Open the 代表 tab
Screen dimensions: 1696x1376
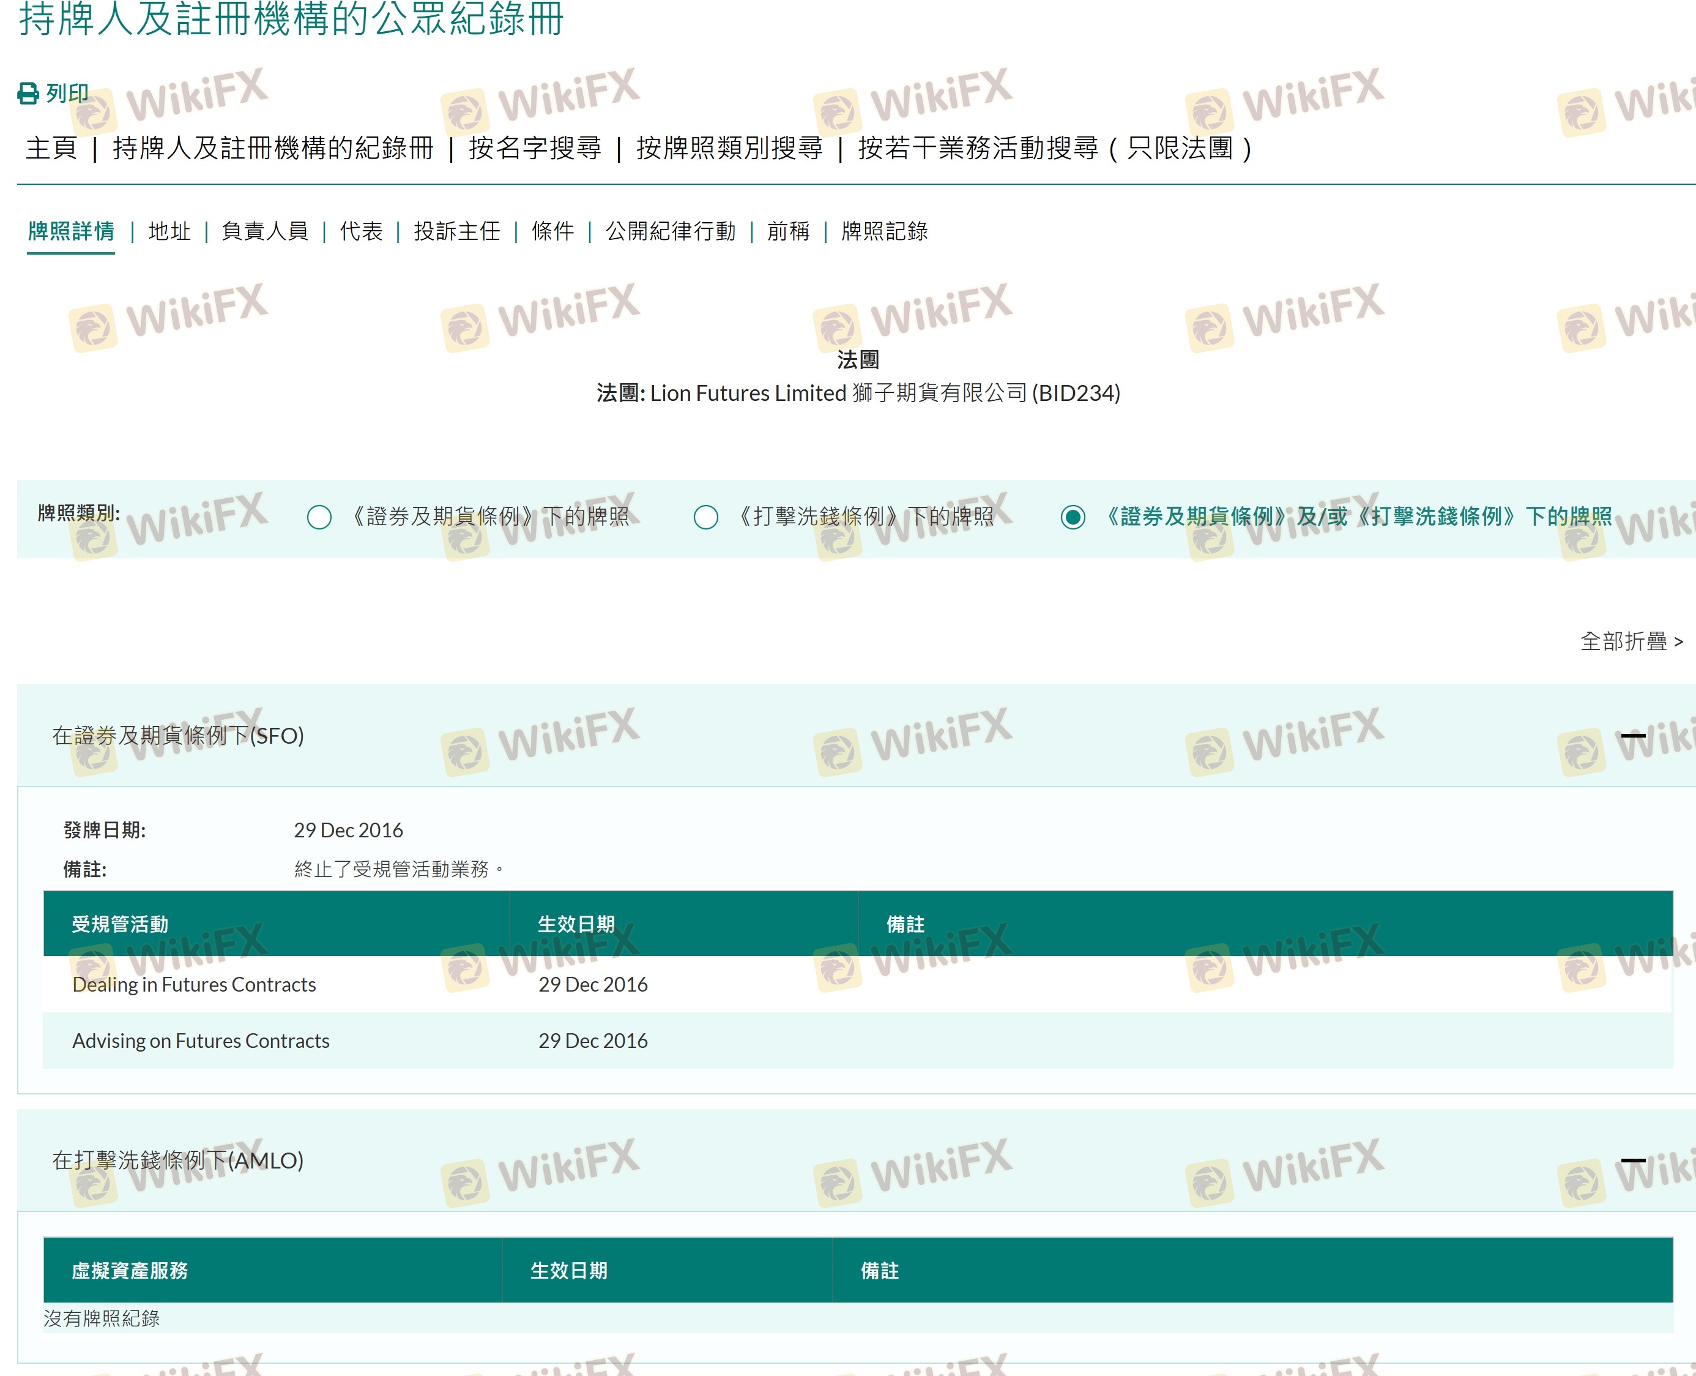[x=361, y=231]
